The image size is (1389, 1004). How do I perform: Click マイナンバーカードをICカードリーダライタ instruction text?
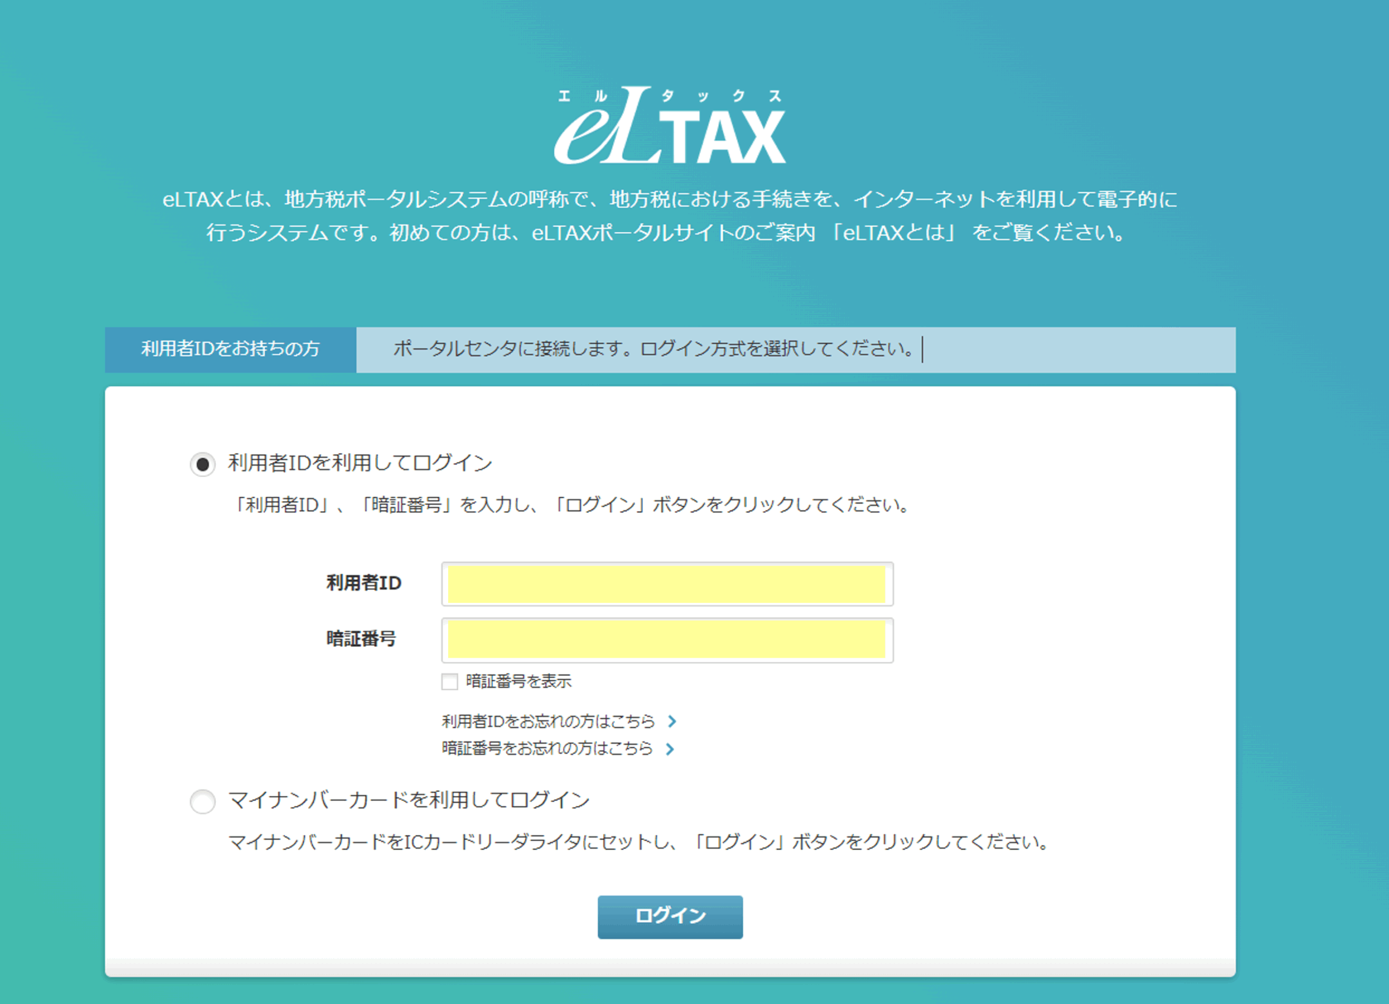coord(638,842)
